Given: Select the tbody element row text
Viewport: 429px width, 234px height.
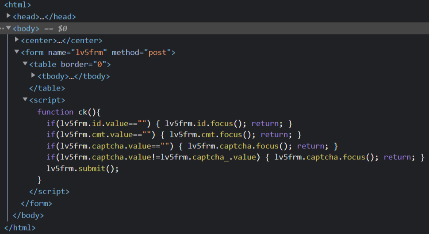Looking at the screenshot, I should click(x=73, y=76).
